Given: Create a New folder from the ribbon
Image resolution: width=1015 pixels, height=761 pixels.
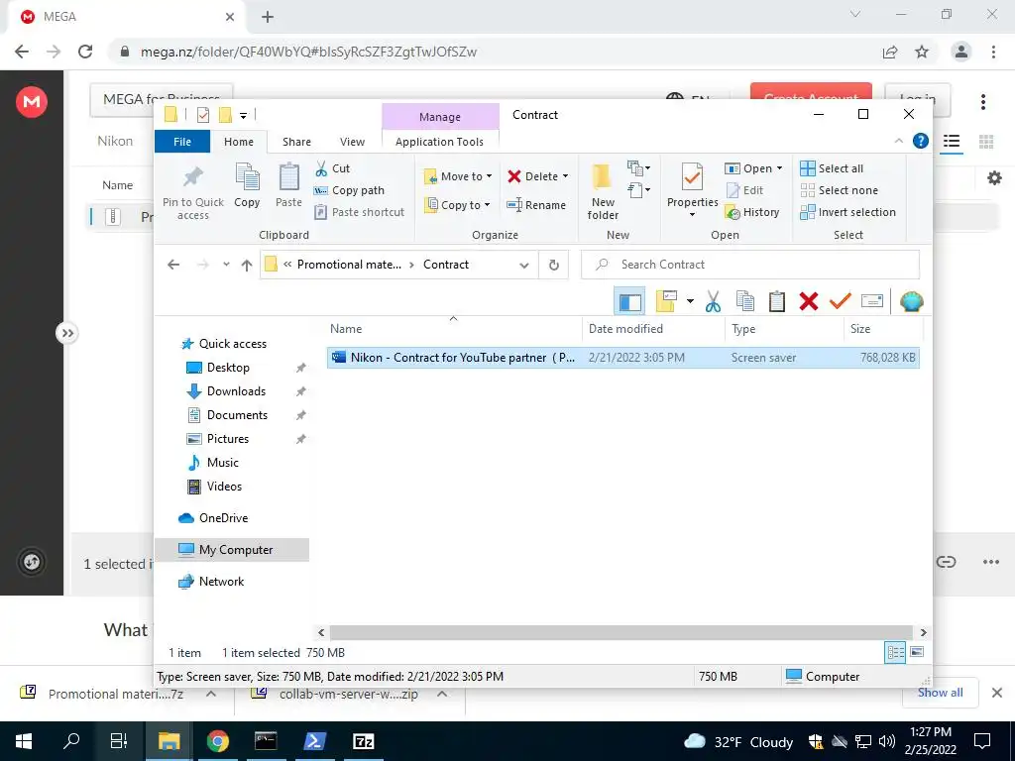Looking at the screenshot, I should pos(603,191).
